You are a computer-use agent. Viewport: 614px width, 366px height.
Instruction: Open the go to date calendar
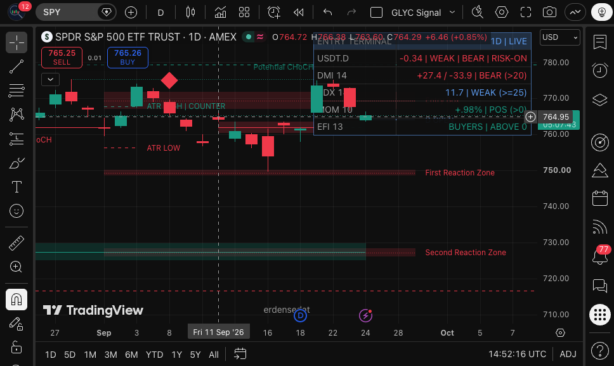[x=240, y=354]
